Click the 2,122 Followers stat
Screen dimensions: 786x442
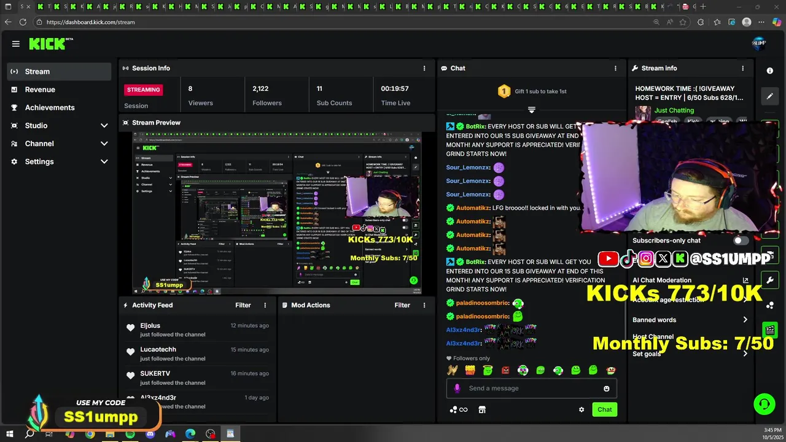[267, 95]
